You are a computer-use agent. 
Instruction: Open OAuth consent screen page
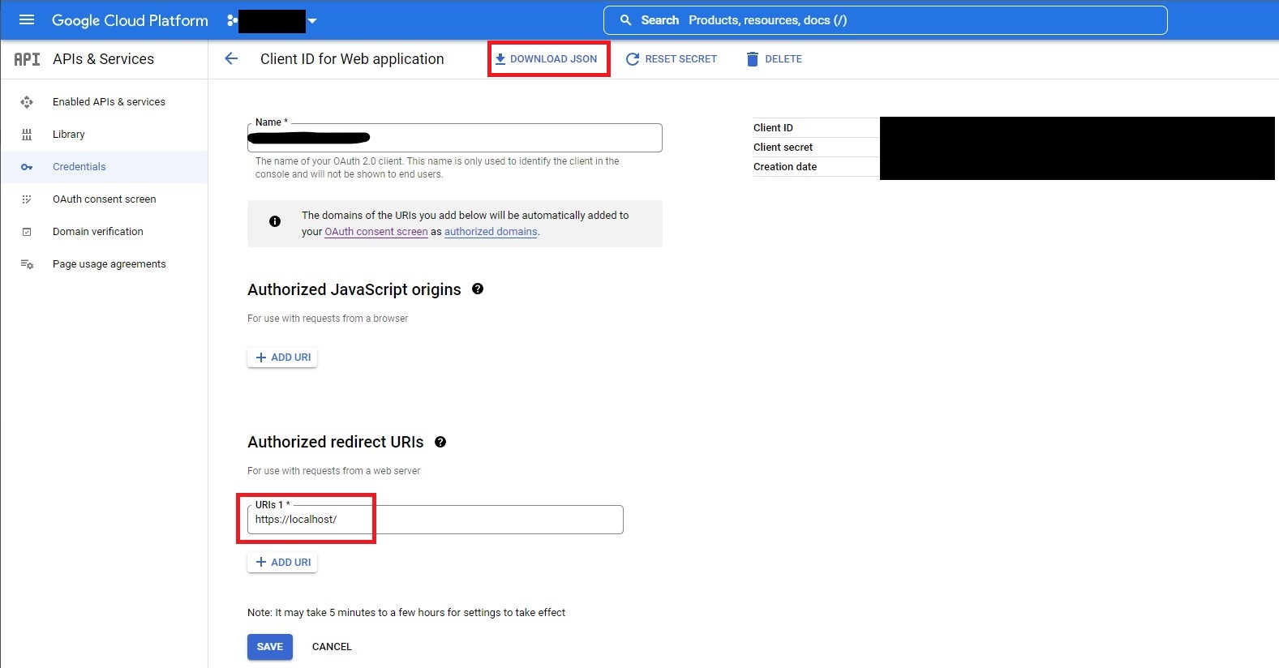(105, 199)
